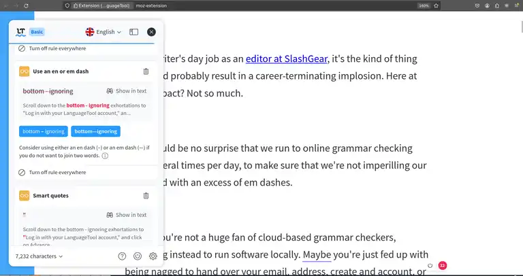Click the binoculars icon beside bottom -ignoring
Image resolution: width=523 pixels, height=276 pixels.
click(x=110, y=91)
